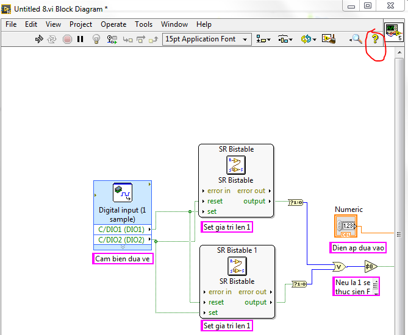The image size is (408, 335).
Task: Open the Search magnifier in toolbar
Action: [x=357, y=39]
